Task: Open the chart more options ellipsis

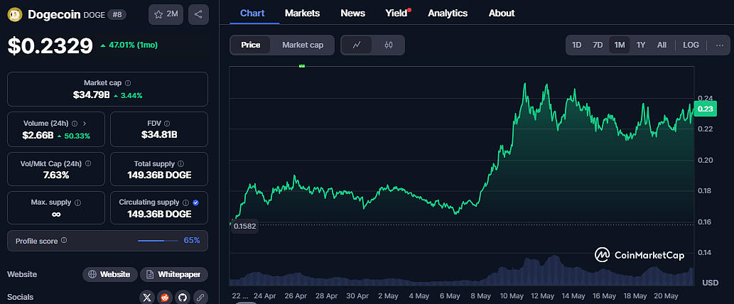Action: (720, 45)
